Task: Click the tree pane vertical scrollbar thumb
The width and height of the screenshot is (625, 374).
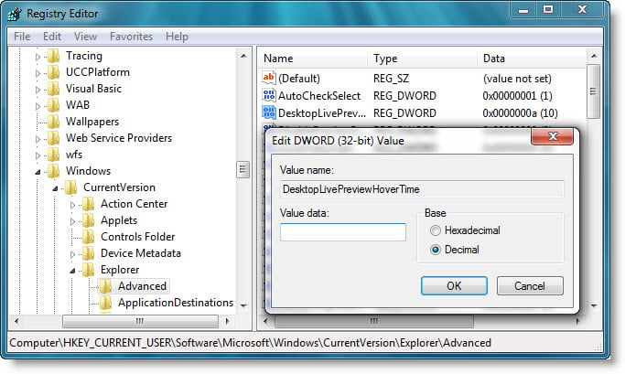Action: 242,170
